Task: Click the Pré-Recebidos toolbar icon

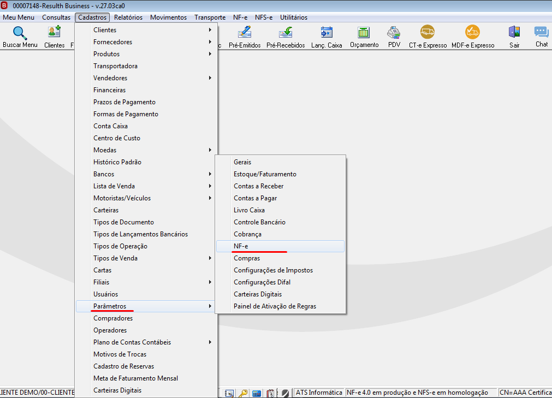Action: (x=286, y=32)
